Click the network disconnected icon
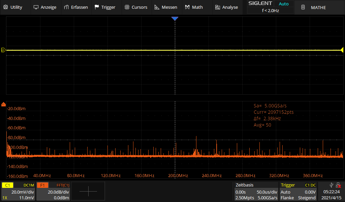 pyautogui.click(x=338, y=185)
